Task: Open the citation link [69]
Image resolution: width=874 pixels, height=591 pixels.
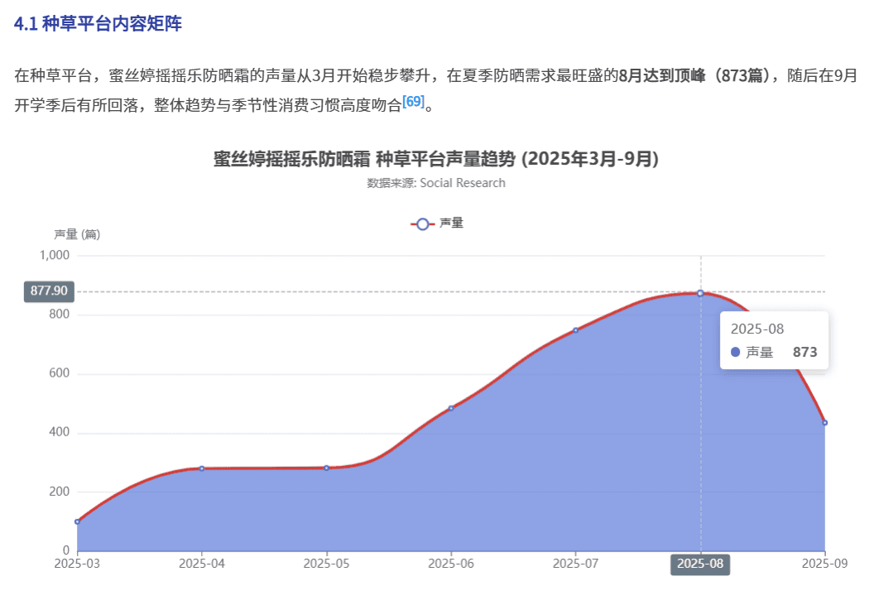Action: click(x=413, y=102)
